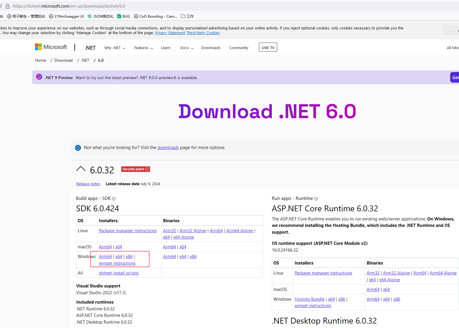Click the info icon next to Run apps - Runtime
Image resolution: width=459 pixels, height=328 pixels.
point(316,199)
